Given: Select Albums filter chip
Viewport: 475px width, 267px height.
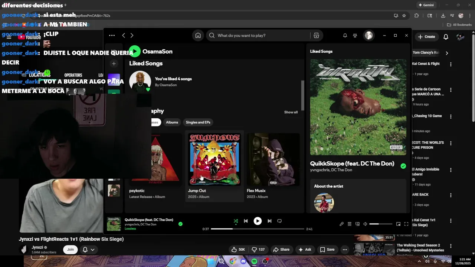Looking at the screenshot, I should pos(172,122).
